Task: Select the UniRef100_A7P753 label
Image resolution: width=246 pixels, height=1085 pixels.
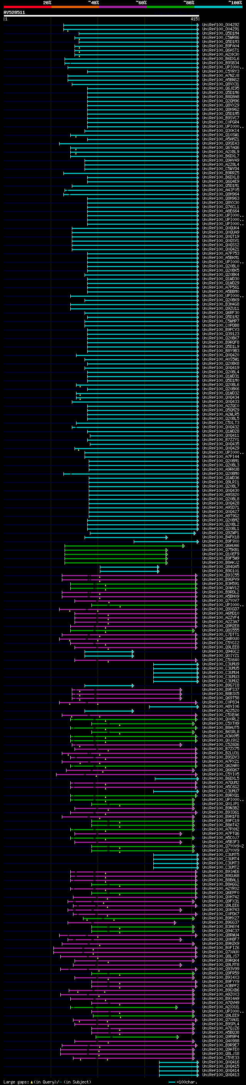Action: click(221, 253)
